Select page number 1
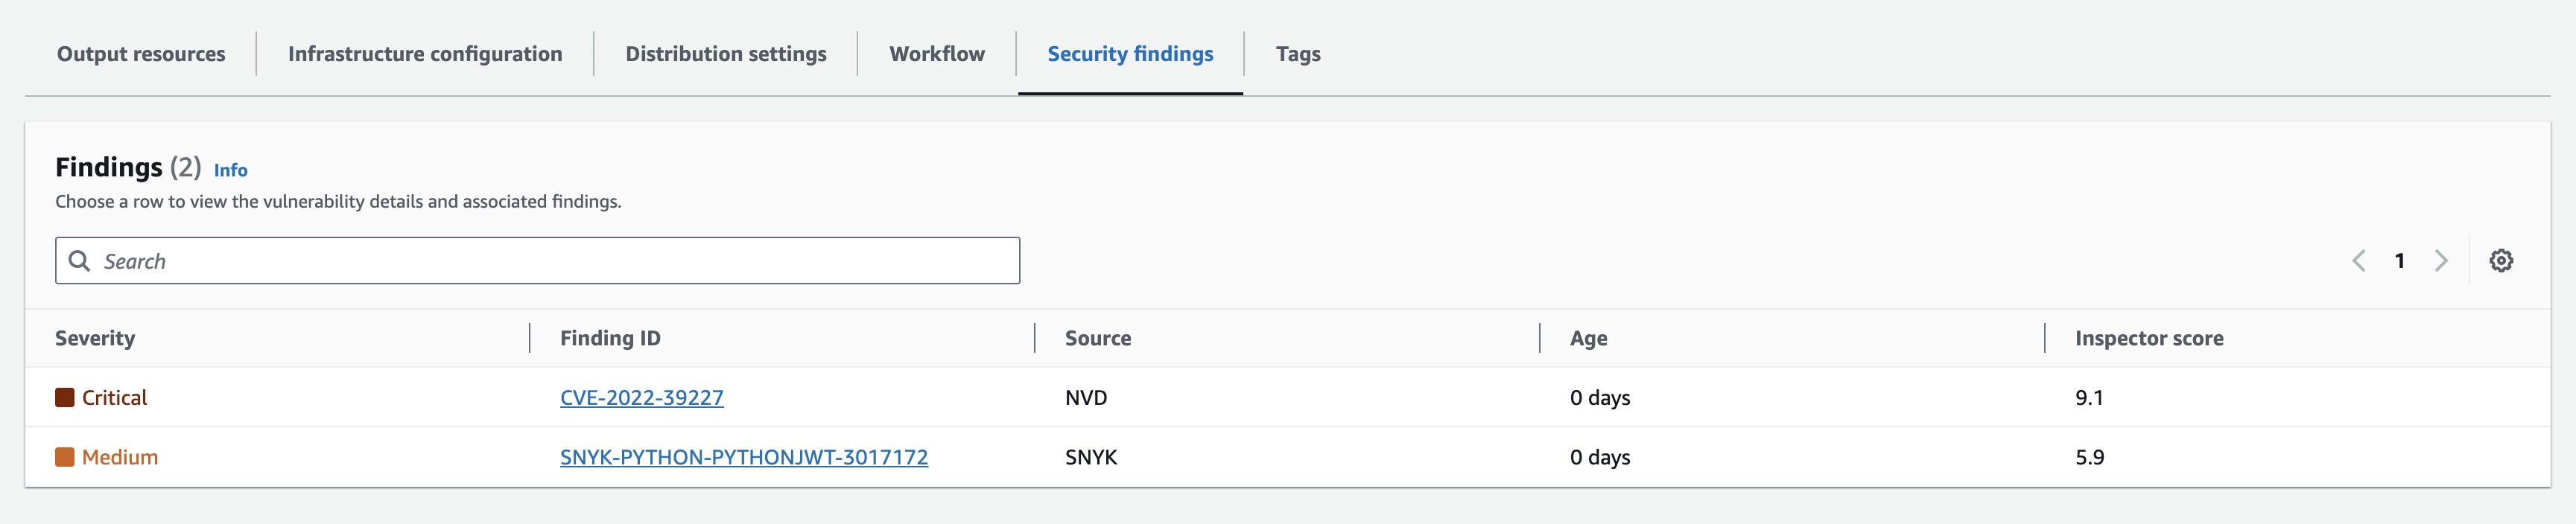Screen dimensions: 2576x524 2400,260
